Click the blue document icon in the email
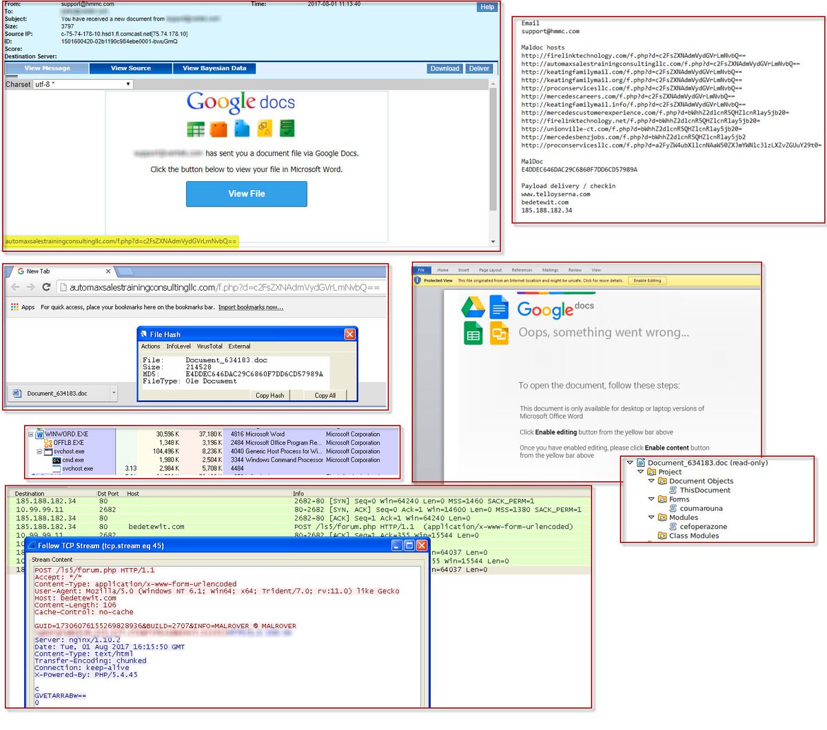Viewport: 827px width, 730px height. pos(242,128)
